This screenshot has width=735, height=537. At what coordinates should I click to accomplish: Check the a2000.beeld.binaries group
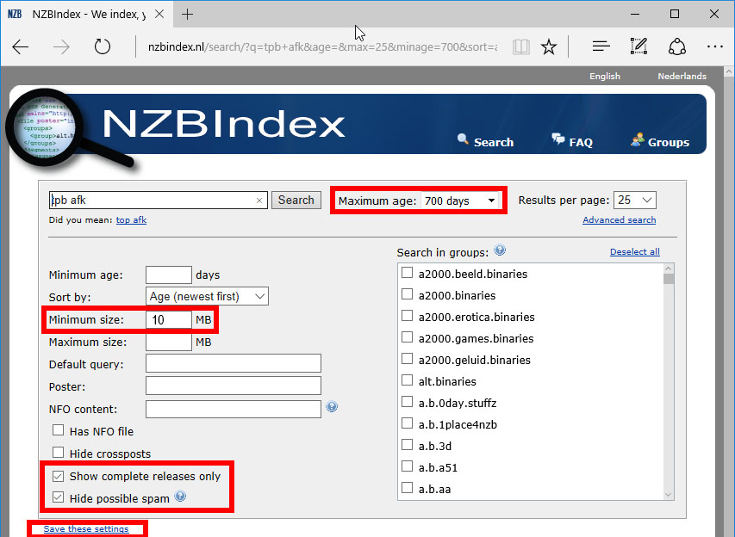click(408, 273)
